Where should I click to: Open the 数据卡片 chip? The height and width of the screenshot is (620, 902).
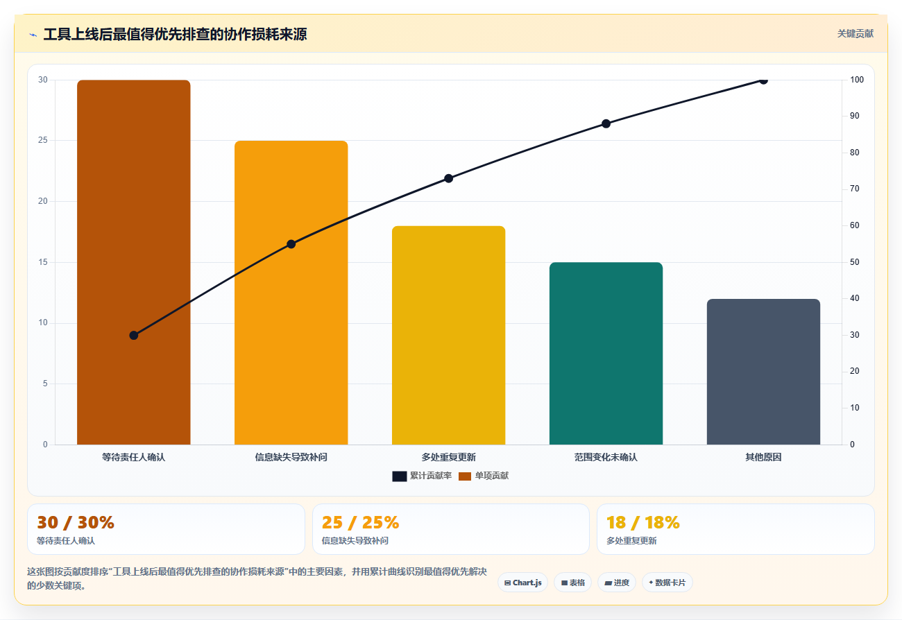click(667, 583)
